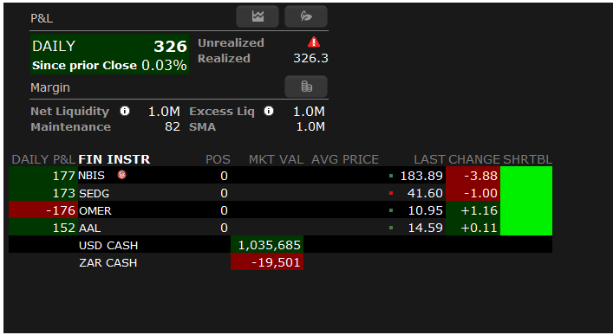Click the MKT VAL column header

(x=276, y=159)
